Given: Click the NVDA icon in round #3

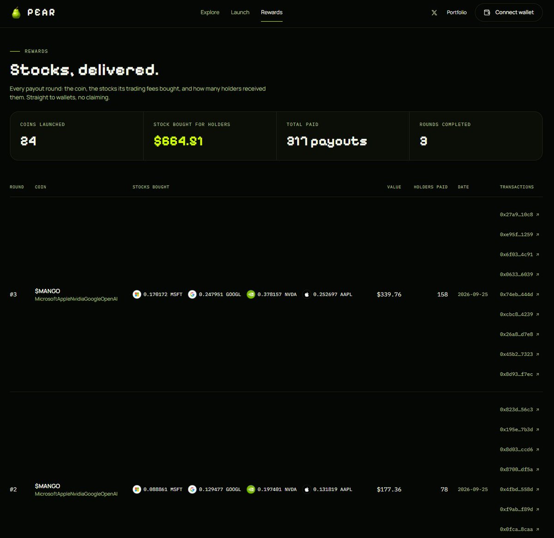Looking at the screenshot, I should 251,294.
